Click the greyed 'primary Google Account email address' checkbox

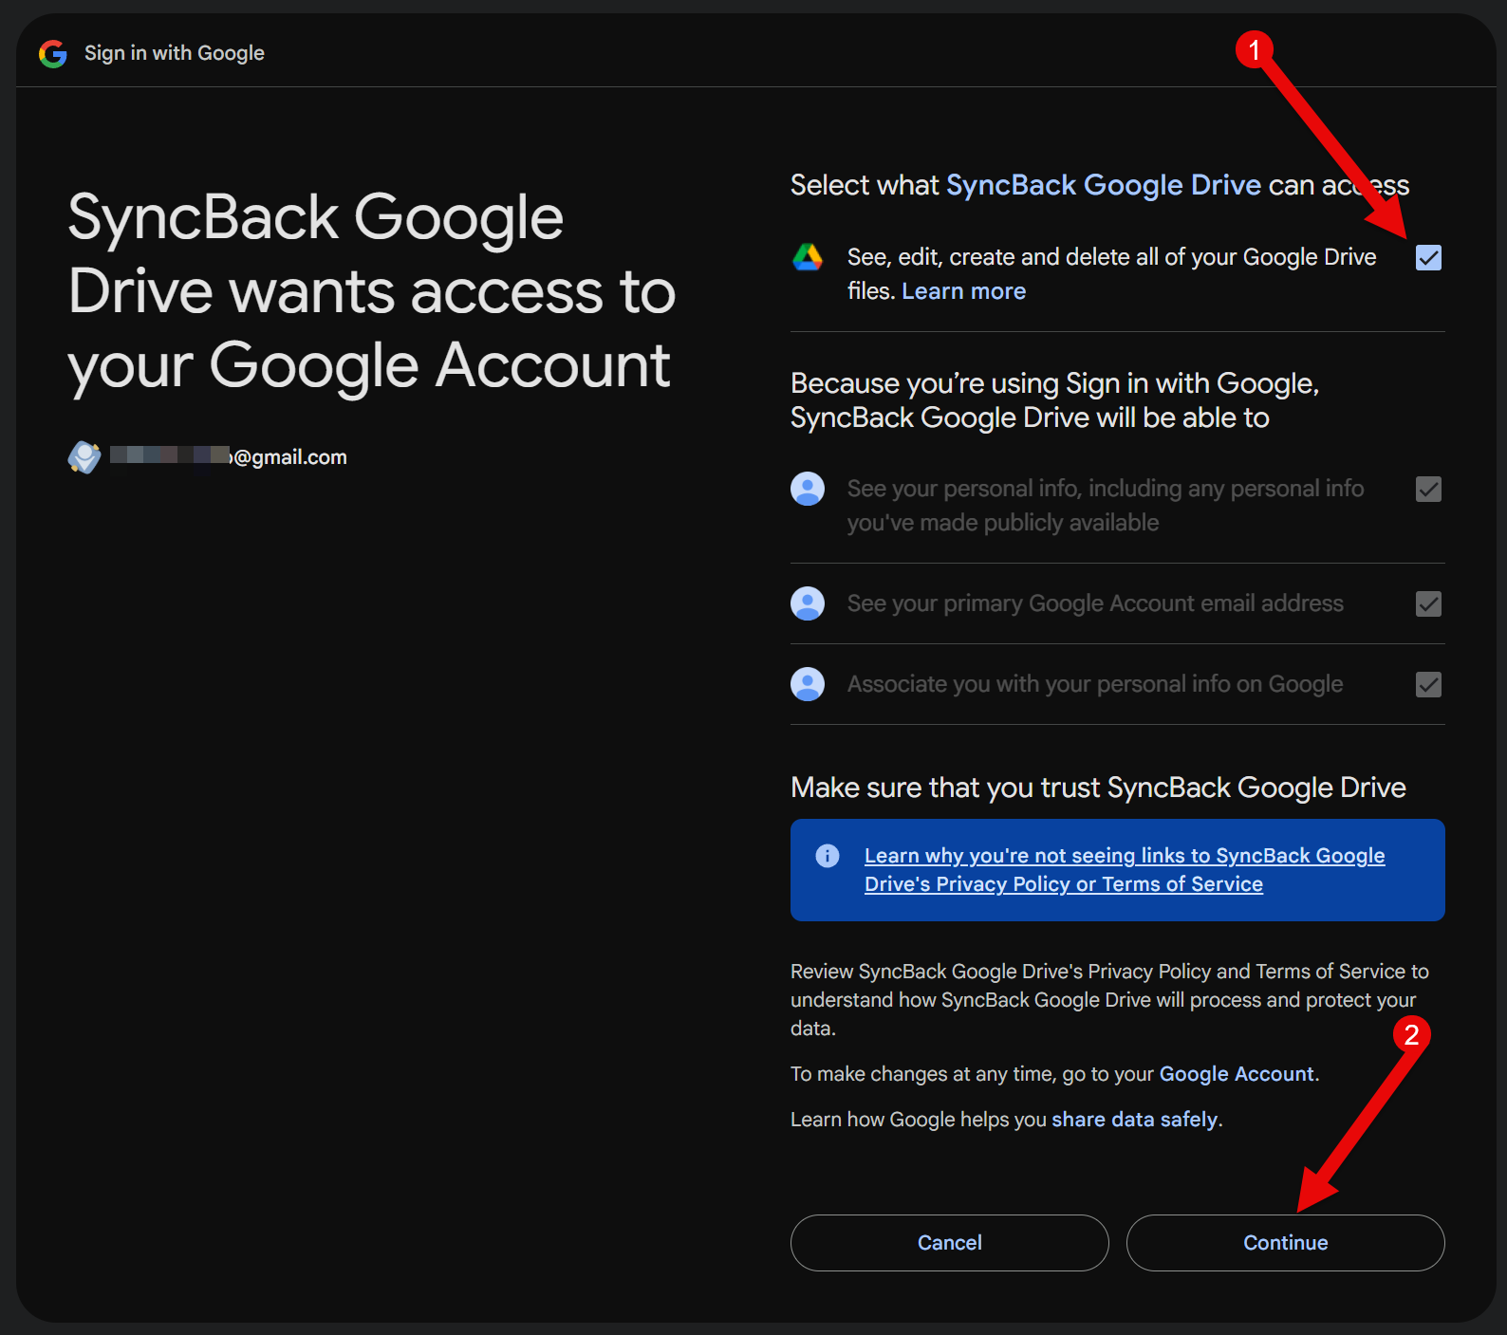pos(1428,603)
